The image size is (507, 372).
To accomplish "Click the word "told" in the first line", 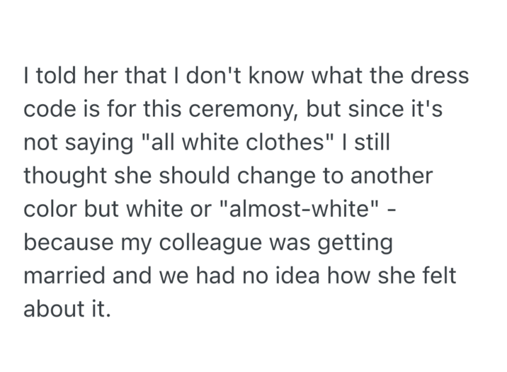I will (x=53, y=77).
